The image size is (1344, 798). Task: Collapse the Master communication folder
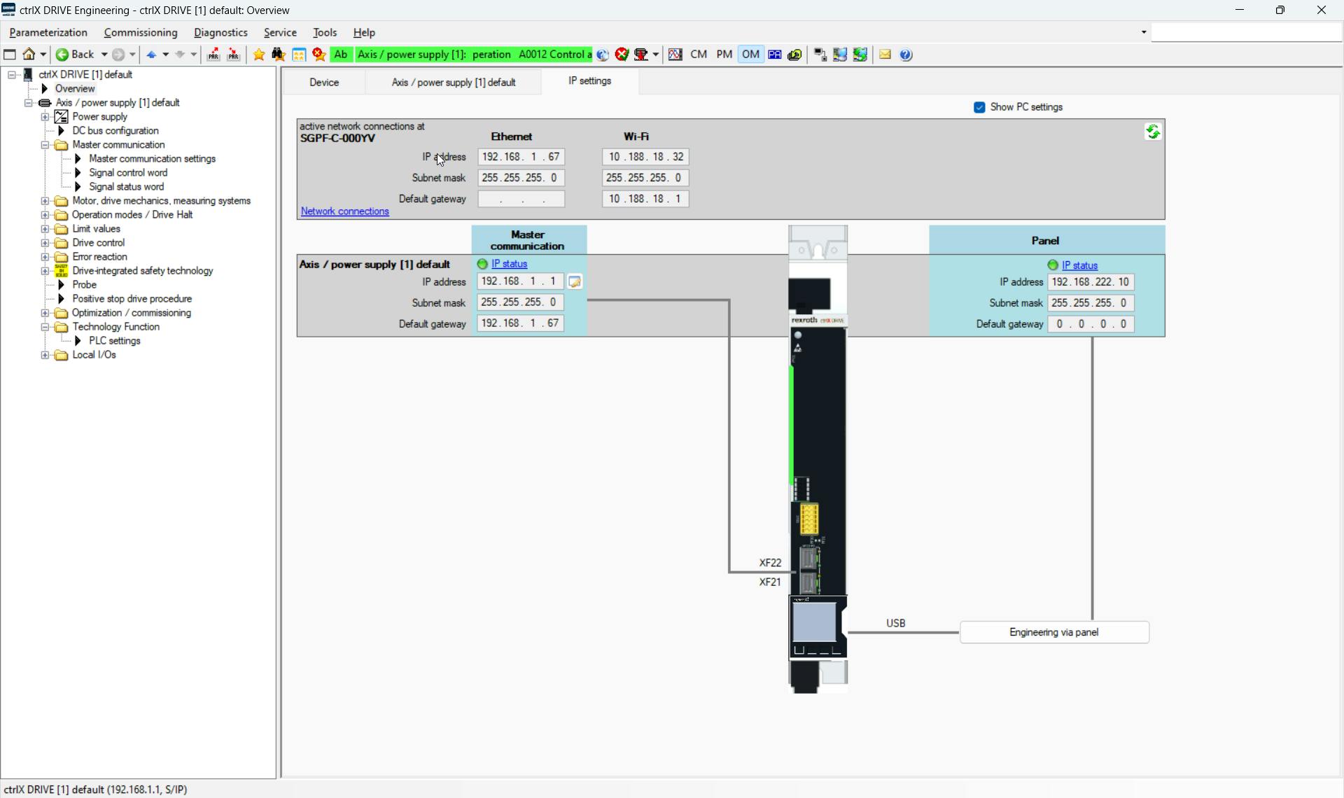[x=45, y=145]
